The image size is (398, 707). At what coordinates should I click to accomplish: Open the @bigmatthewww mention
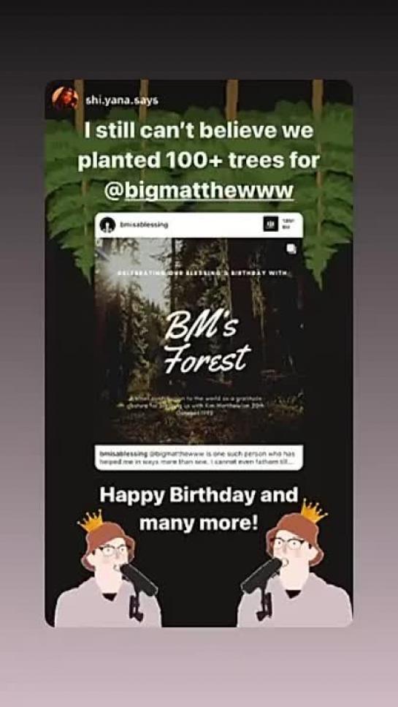[x=199, y=191]
